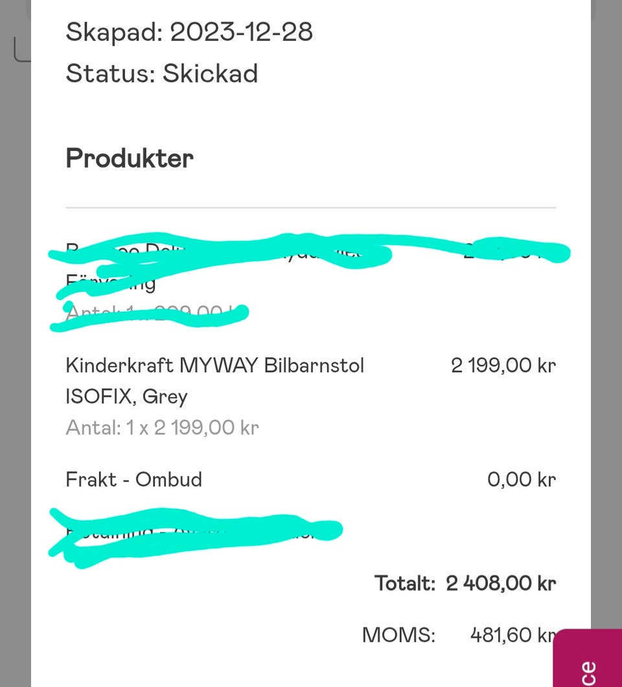
Task: Click the redacted payment line below Frakt
Action: pyautogui.click(x=194, y=531)
